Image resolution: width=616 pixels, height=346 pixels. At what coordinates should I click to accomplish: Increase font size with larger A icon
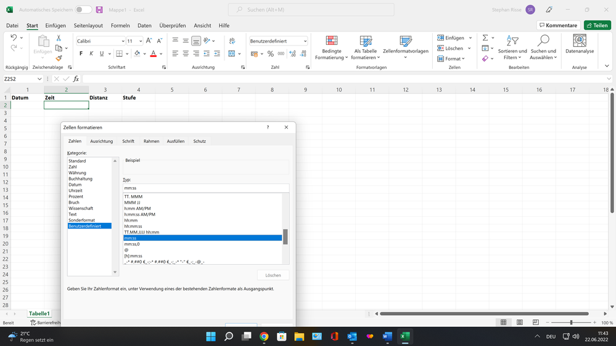tap(149, 41)
